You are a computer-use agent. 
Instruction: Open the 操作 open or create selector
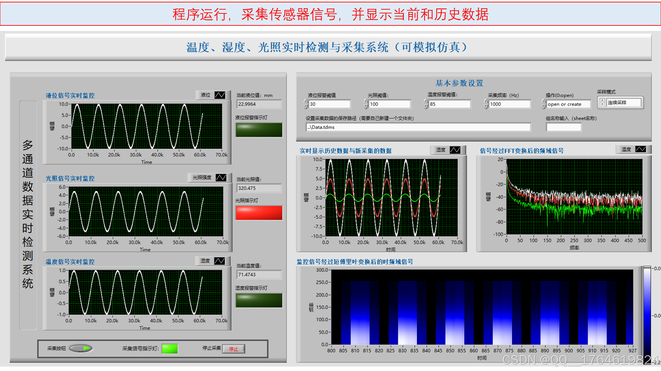pyautogui.click(x=568, y=104)
